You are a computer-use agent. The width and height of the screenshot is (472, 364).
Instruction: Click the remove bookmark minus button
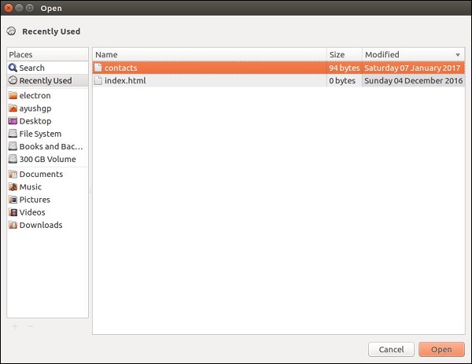pyautogui.click(x=30, y=326)
